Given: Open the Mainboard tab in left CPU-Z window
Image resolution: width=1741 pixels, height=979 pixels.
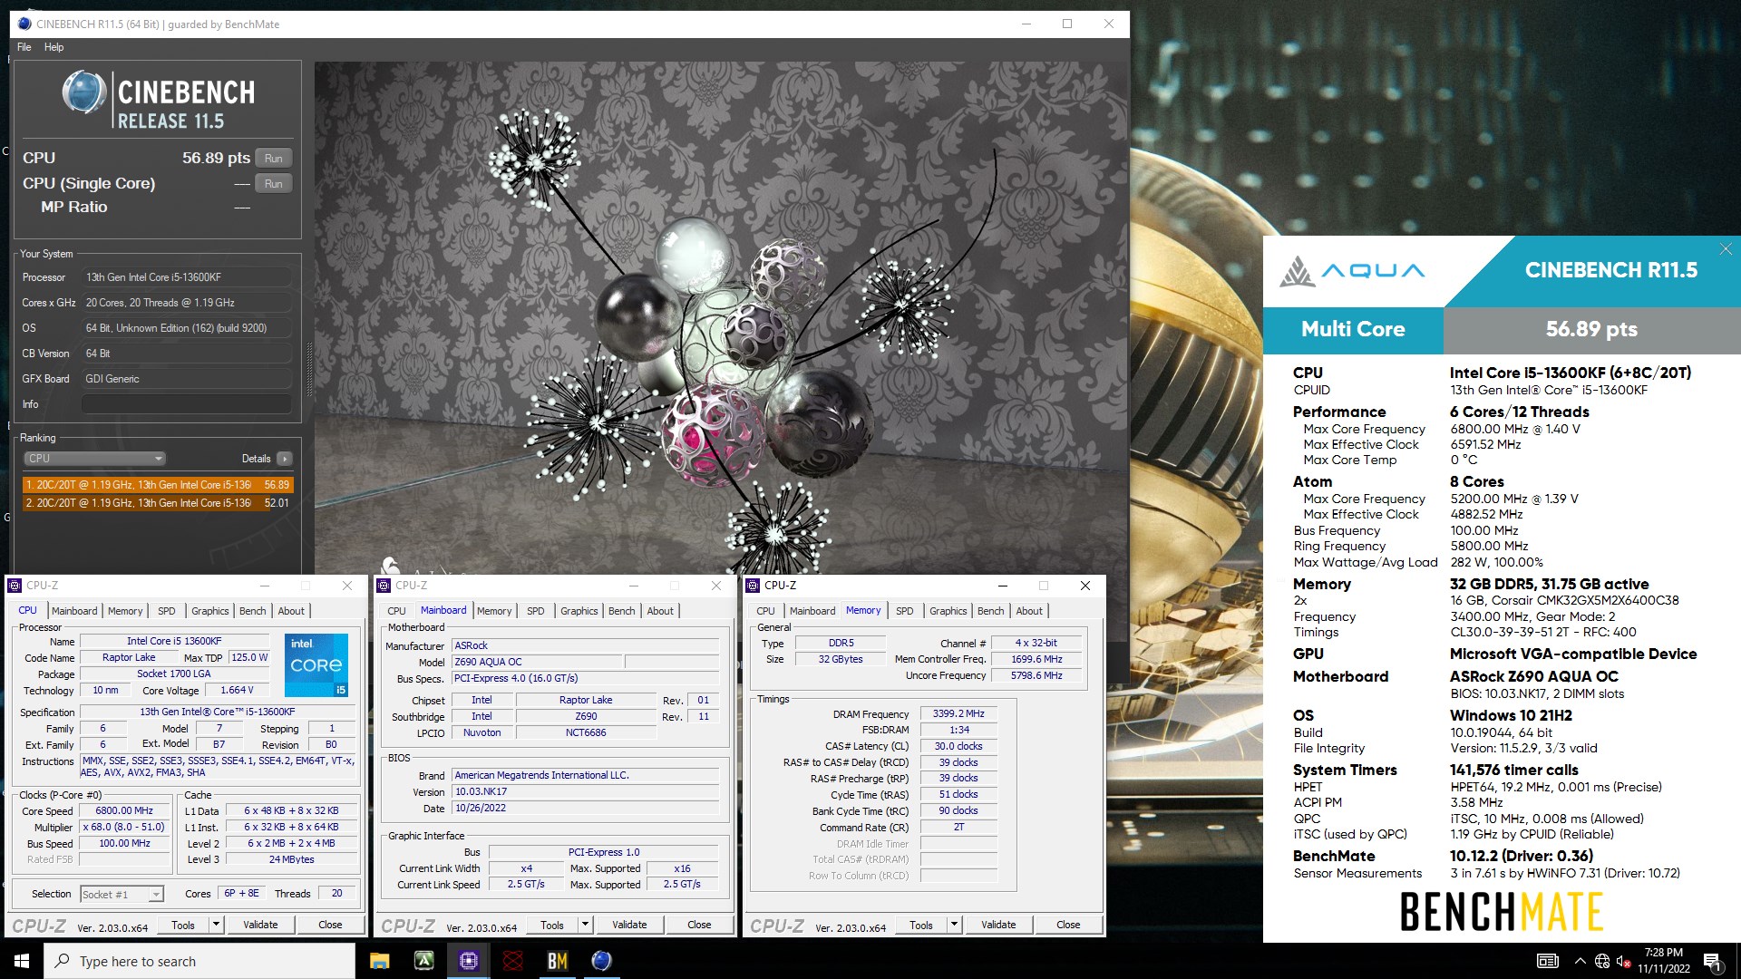Looking at the screenshot, I should 74,611.
